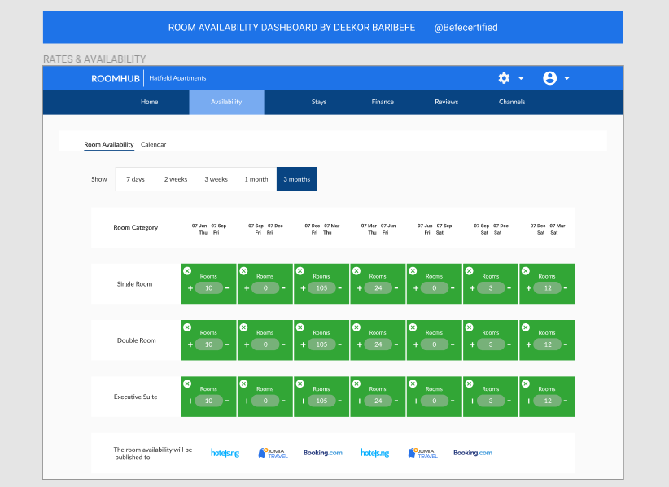Close the Double Room cell showing 3

(470, 327)
